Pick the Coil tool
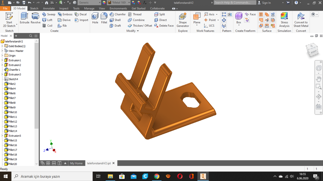 click(47, 26)
